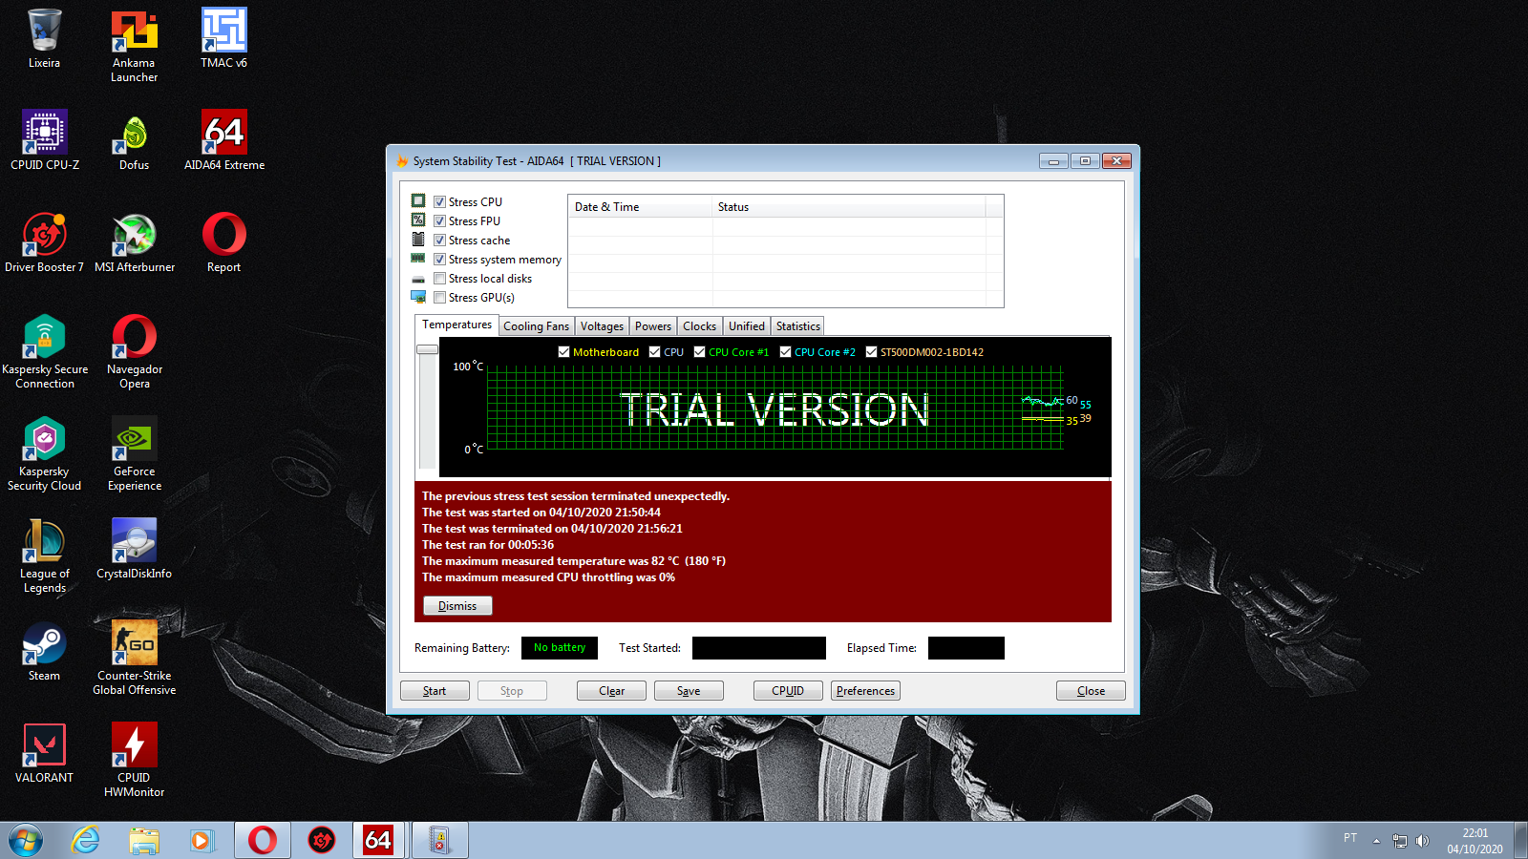Open Windows Media Player from the taskbar

coord(201,841)
